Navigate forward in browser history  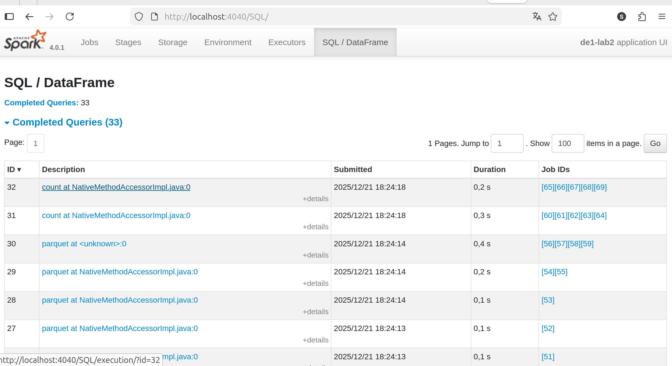tap(50, 16)
